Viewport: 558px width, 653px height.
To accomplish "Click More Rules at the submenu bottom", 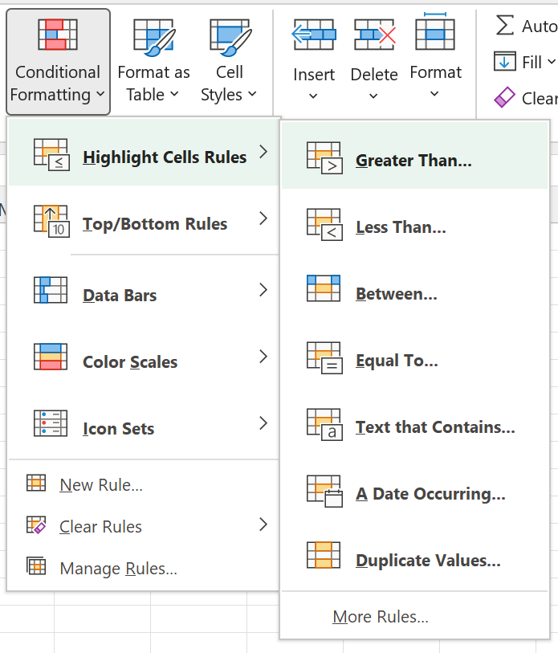I will (x=381, y=617).
